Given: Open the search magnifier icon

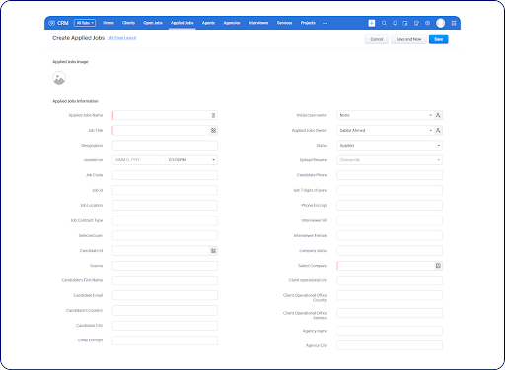Looking at the screenshot, I should 384,23.
